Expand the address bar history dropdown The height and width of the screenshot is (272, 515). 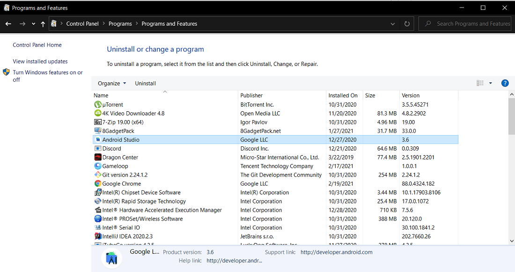[392, 24]
